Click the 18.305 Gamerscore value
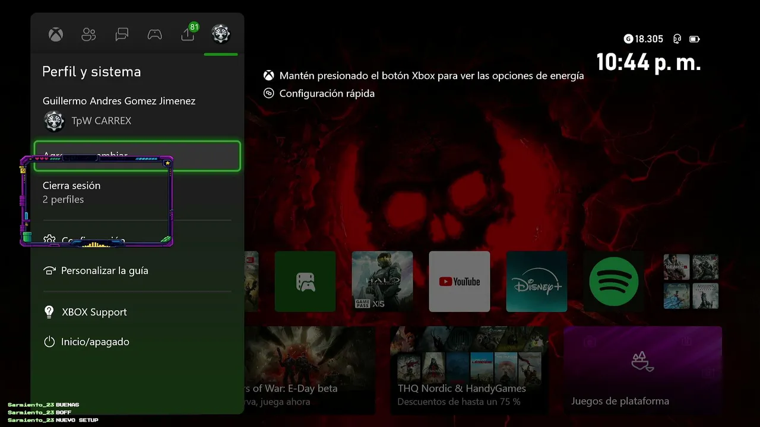The image size is (760, 427). pyautogui.click(x=644, y=39)
